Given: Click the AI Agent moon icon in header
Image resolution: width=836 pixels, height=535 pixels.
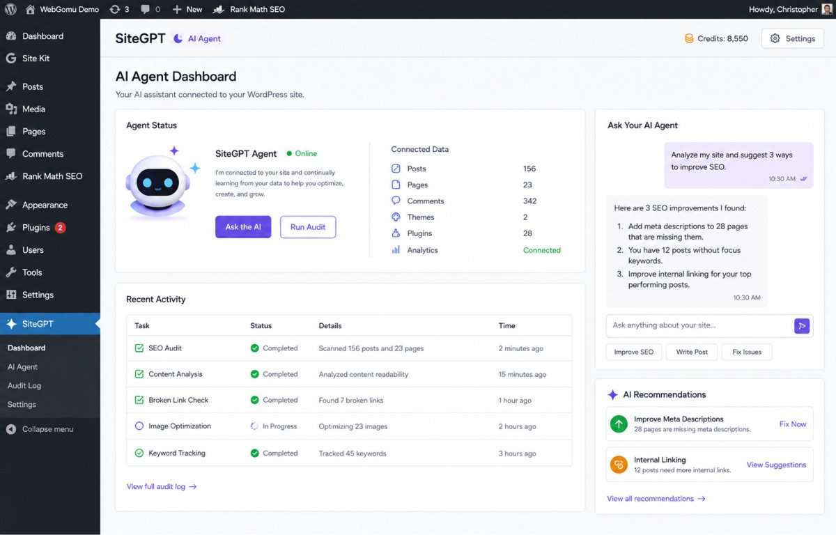Looking at the screenshot, I should [x=178, y=39].
